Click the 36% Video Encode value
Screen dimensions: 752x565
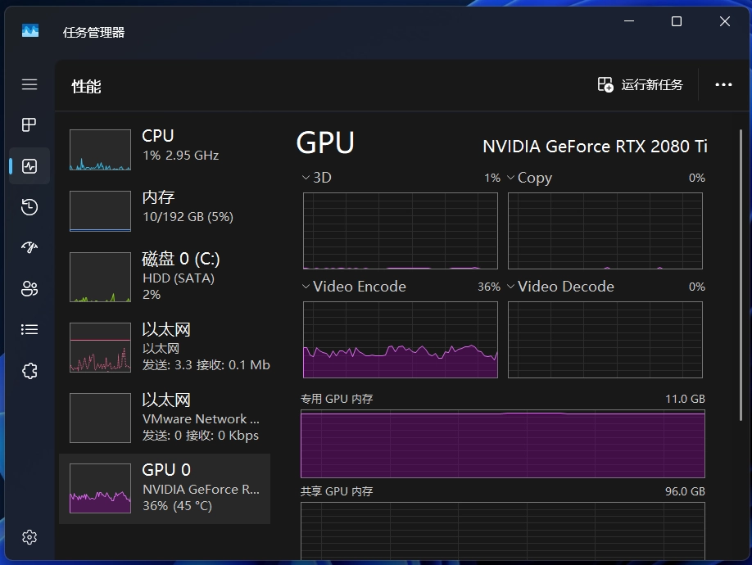click(489, 287)
